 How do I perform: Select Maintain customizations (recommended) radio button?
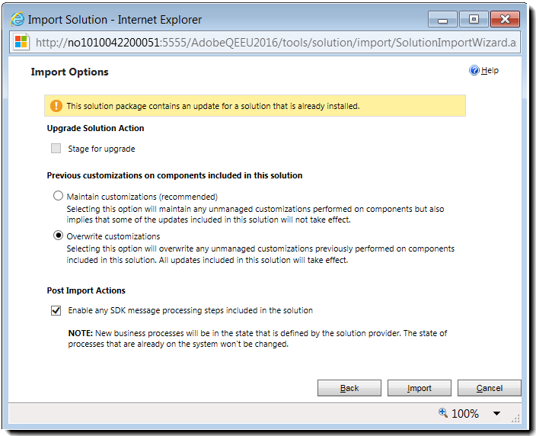pyautogui.click(x=58, y=196)
